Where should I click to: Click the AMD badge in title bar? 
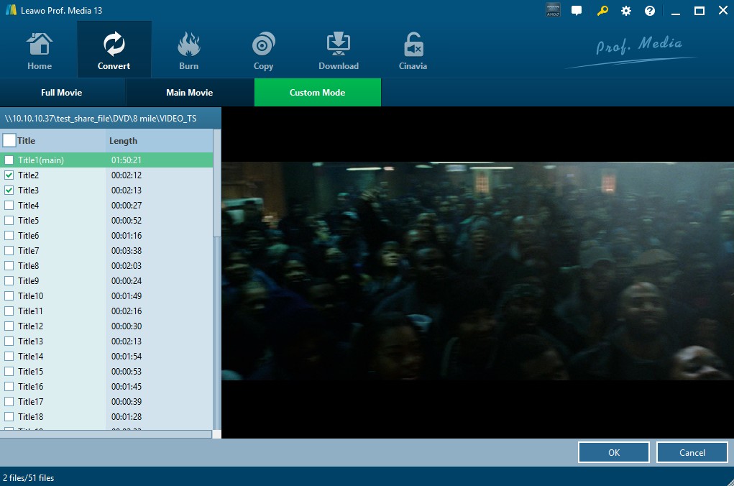coord(554,11)
